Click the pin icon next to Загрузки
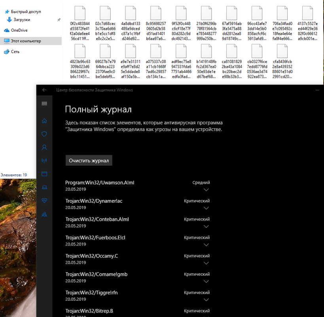Viewport: 324px width, 317px height. (x=59, y=20)
